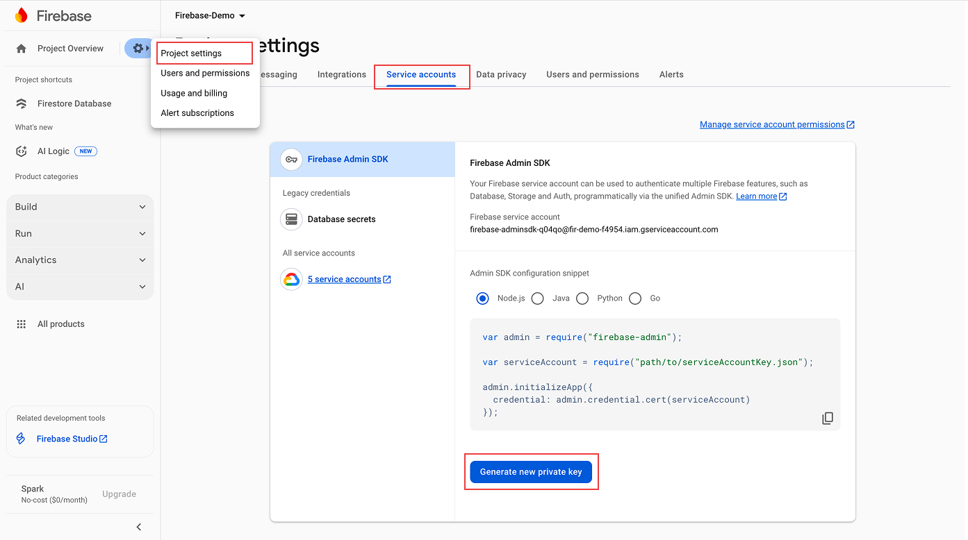Click the firebase-adminsdk service account email
The image size is (968, 540).
594,230
